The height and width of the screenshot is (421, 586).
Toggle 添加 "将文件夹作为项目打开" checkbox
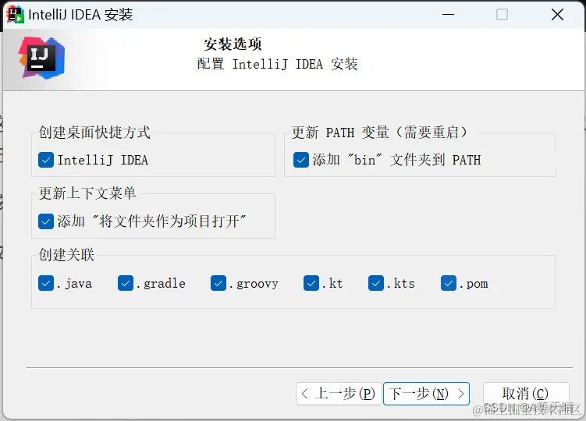[46, 221]
